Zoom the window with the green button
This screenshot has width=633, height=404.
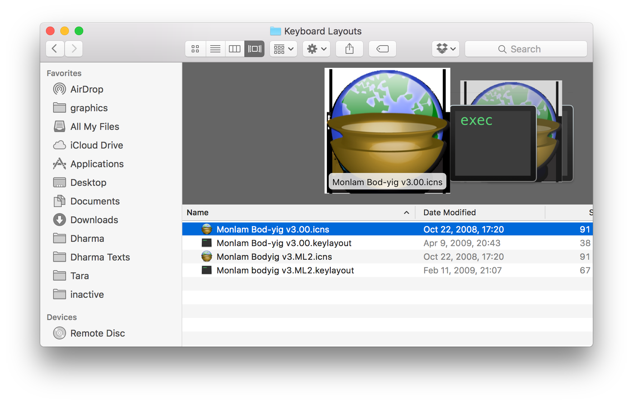79,31
